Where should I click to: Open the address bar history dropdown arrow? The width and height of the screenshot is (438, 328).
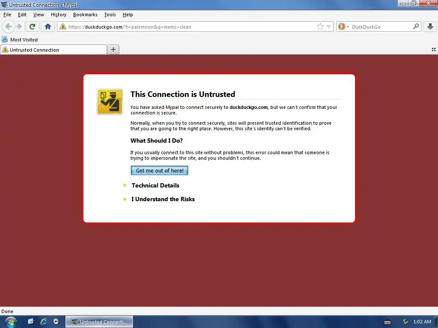click(x=329, y=27)
